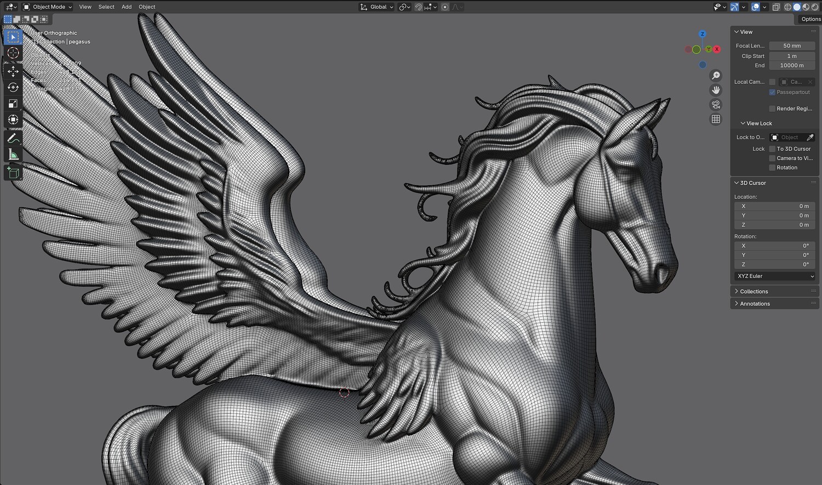Choose the Move tool
This screenshot has height=485, width=822.
click(13, 71)
